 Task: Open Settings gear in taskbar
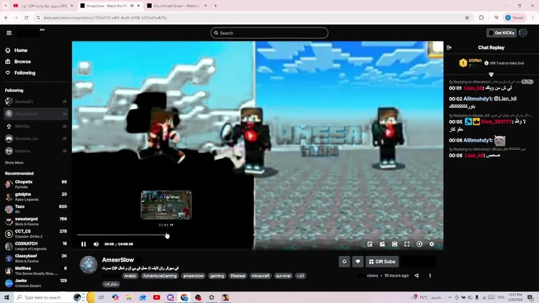tap(212, 298)
